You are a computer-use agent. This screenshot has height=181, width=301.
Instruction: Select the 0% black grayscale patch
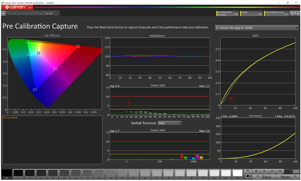tap(7, 174)
